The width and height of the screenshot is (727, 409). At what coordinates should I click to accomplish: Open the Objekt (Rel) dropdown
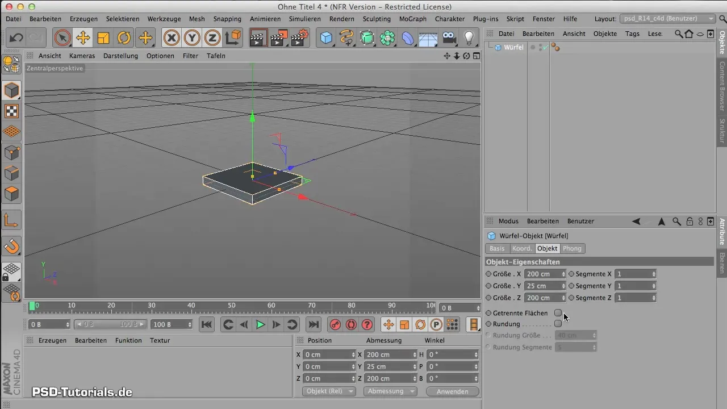click(331, 391)
